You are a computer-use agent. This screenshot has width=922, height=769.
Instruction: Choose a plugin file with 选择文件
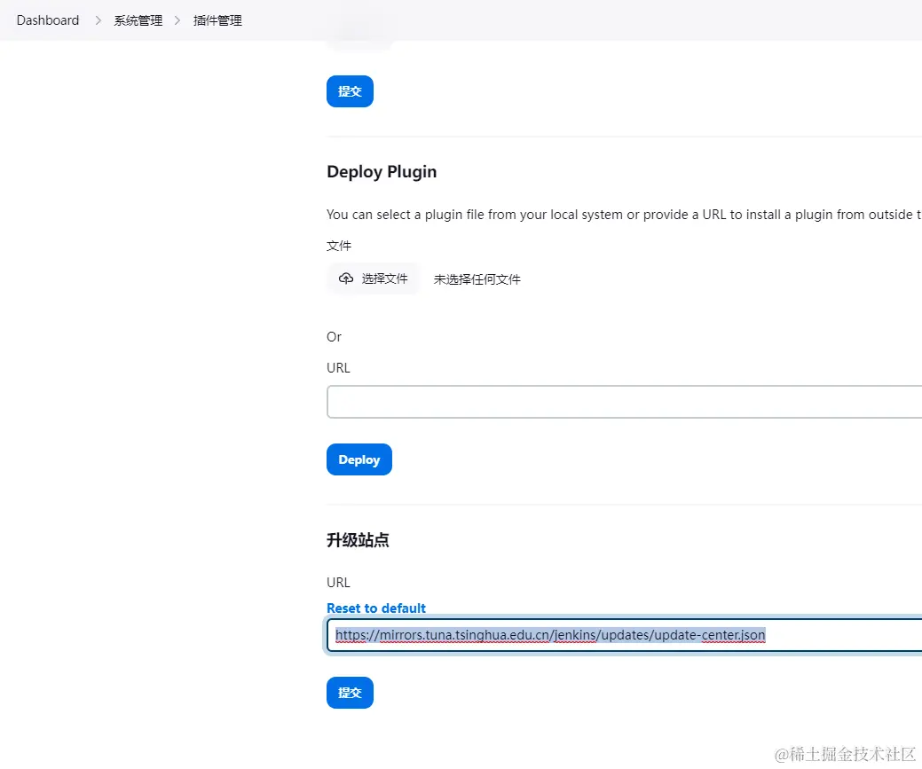(x=373, y=279)
